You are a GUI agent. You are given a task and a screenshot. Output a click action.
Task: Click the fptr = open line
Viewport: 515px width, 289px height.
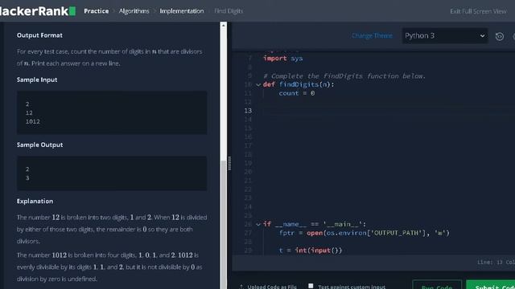(364, 233)
